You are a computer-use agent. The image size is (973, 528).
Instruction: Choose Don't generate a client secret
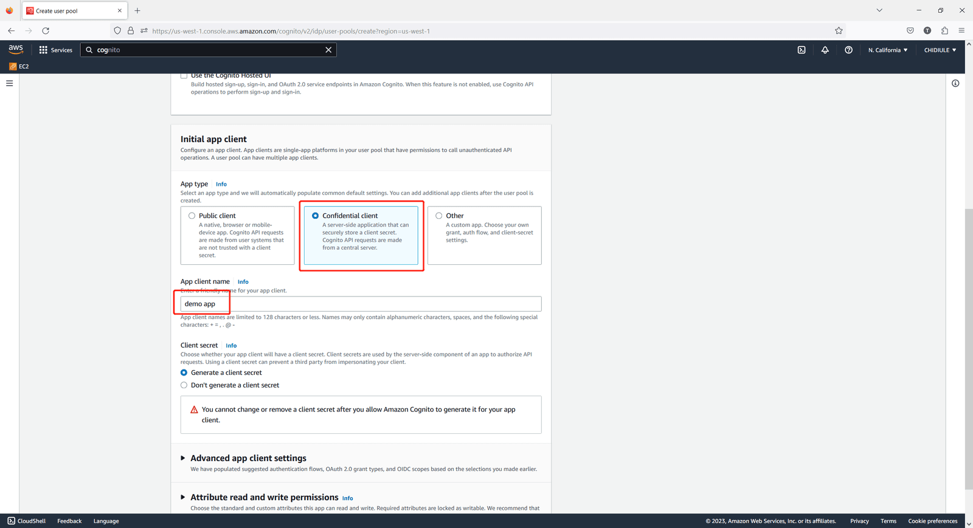point(184,385)
